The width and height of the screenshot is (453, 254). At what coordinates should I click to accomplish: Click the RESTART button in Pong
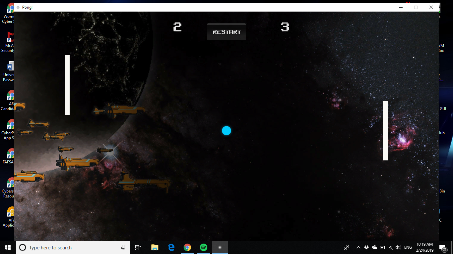tap(227, 32)
